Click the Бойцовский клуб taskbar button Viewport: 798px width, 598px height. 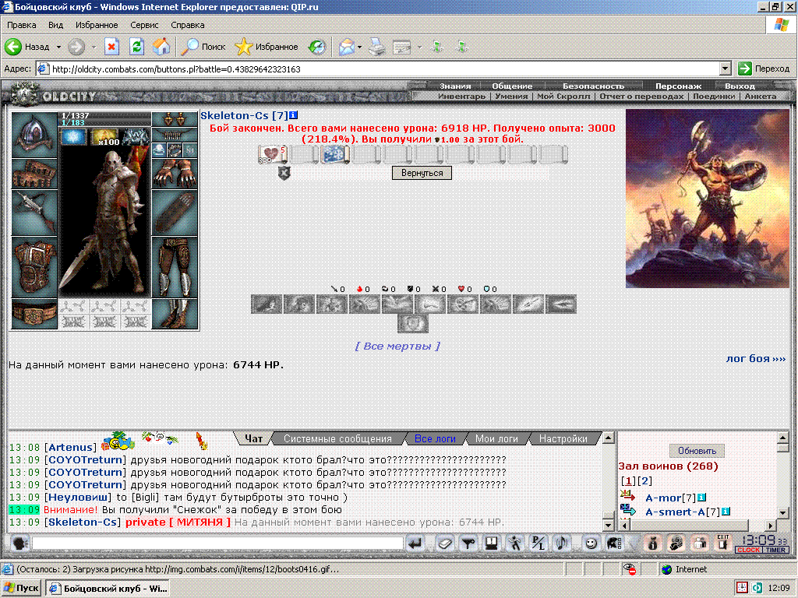(108, 589)
